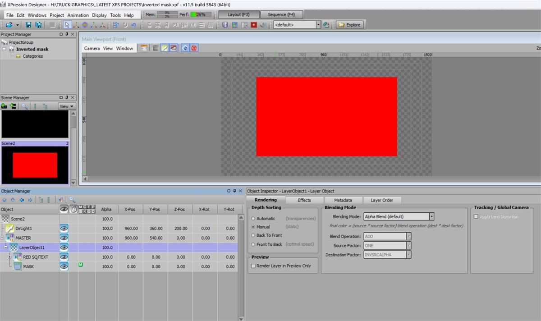Viewport: 541px width, 321px height.
Task: Toggle the viewport grid icon
Action: coord(156,48)
